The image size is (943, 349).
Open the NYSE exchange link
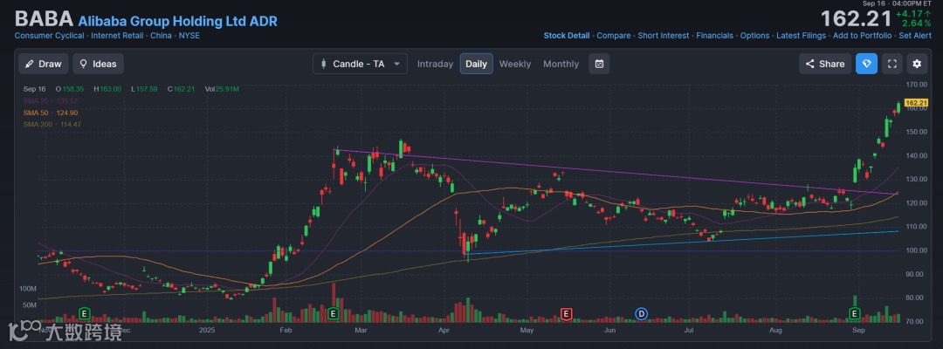pos(189,36)
